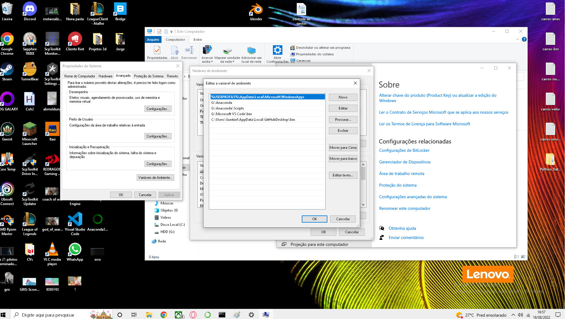Select the G:\Anaconda\Scripts path entry
The height and width of the screenshot is (319, 566).
pyautogui.click(x=228, y=108)
